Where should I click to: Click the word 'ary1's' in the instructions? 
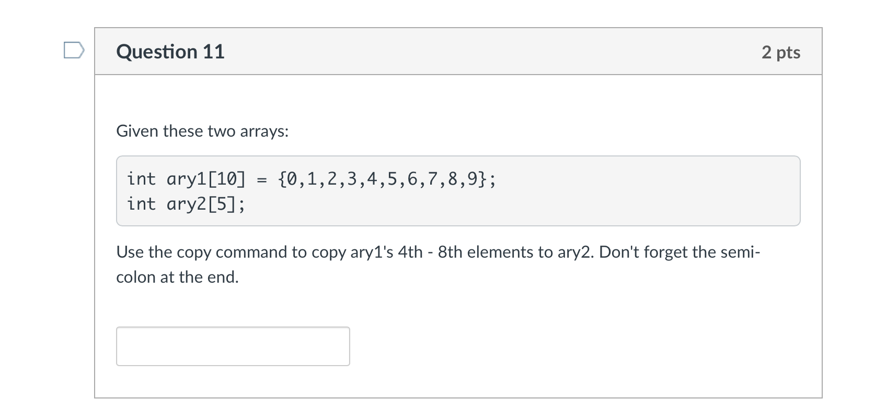[371, 252]
